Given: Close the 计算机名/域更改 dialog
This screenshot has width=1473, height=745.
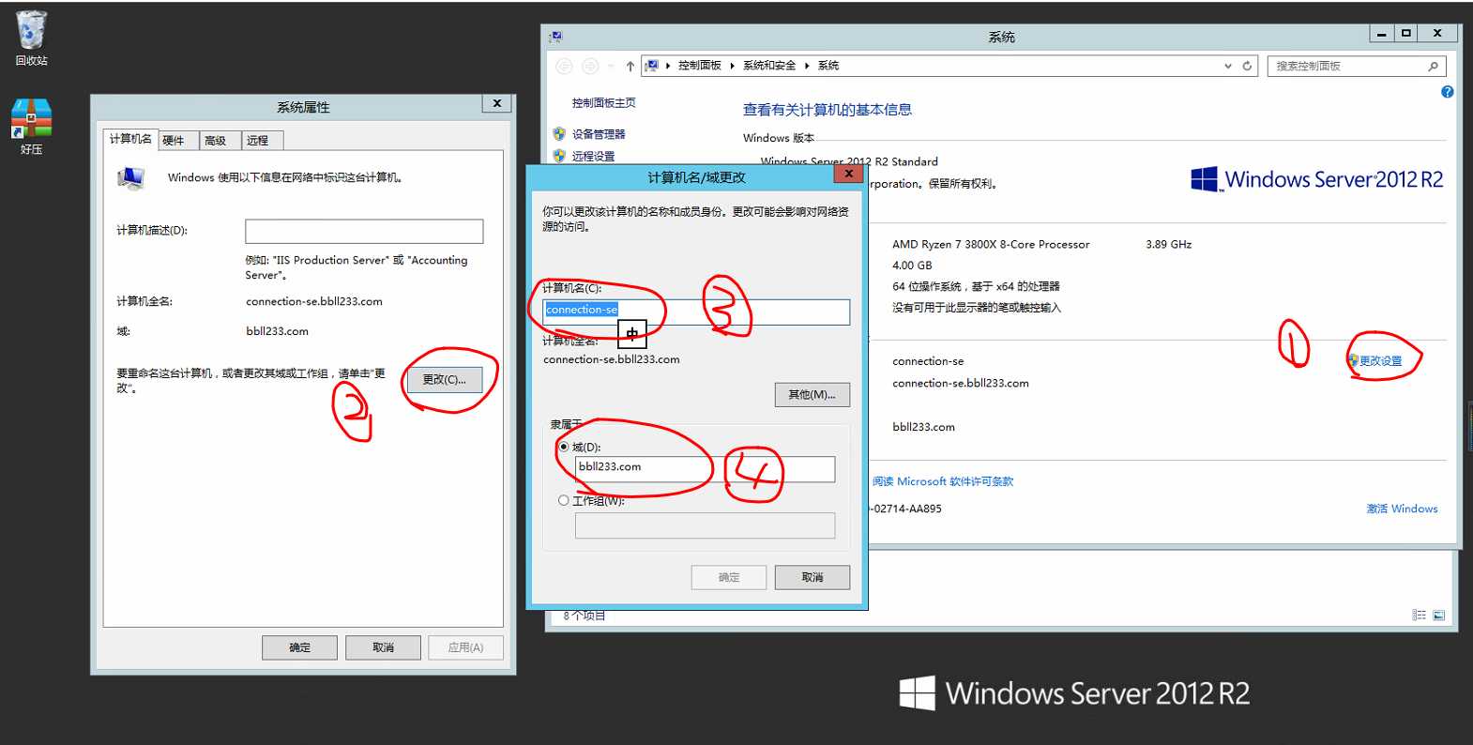Looking at the screenshot, I should pos(848,174).
